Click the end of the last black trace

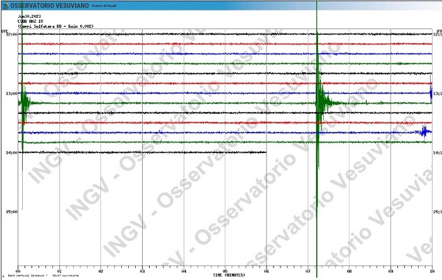point(265,152)
